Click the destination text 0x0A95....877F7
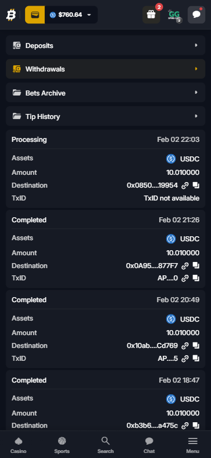 [x=152, y=266]
